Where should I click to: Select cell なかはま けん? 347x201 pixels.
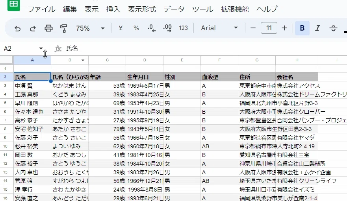click(70, 86)
